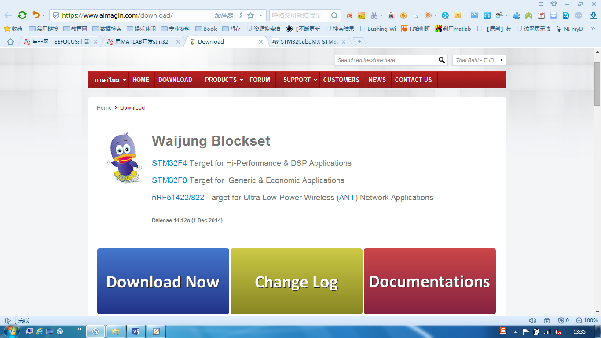
Task: Click the magnifier icon in browser search box
Action: pos(335,15)
